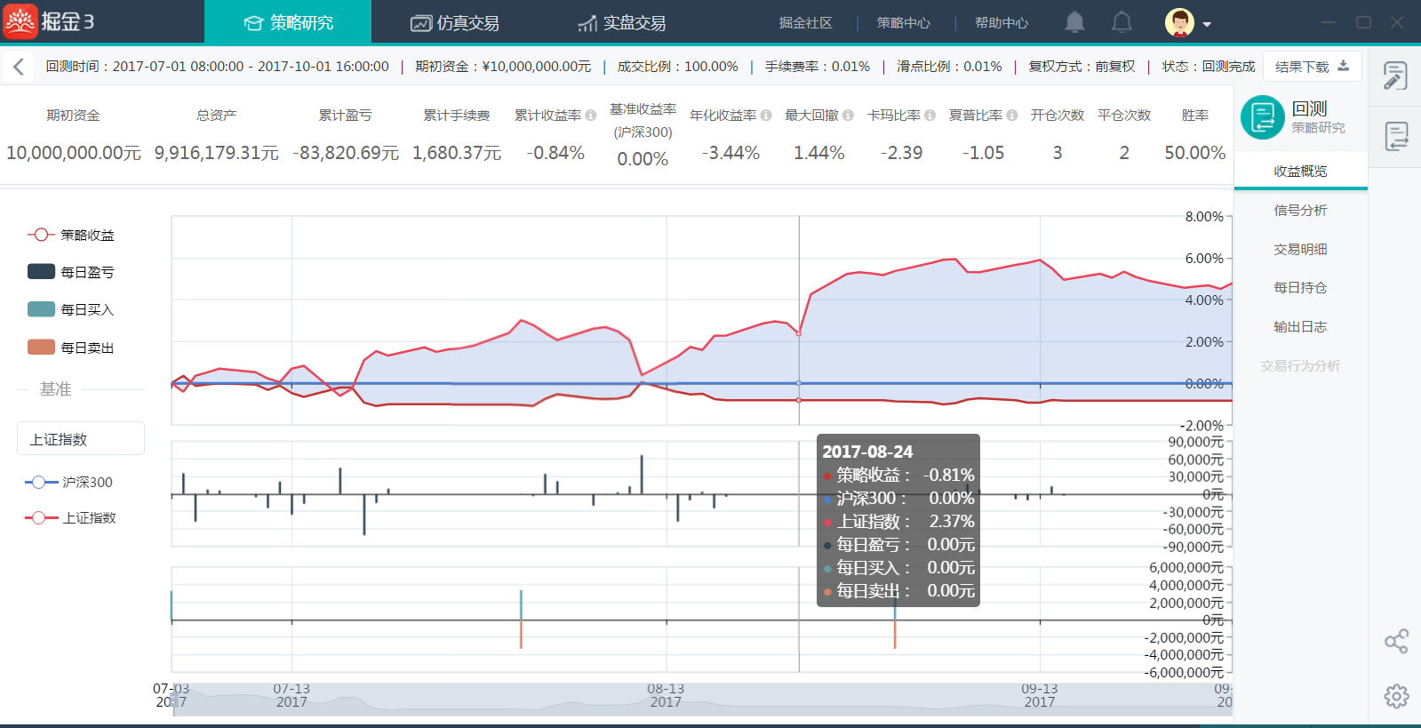Click the 累计手续费 value 1,680.37元
Screen dimensions: 1421x728
[x=457, y=153]
